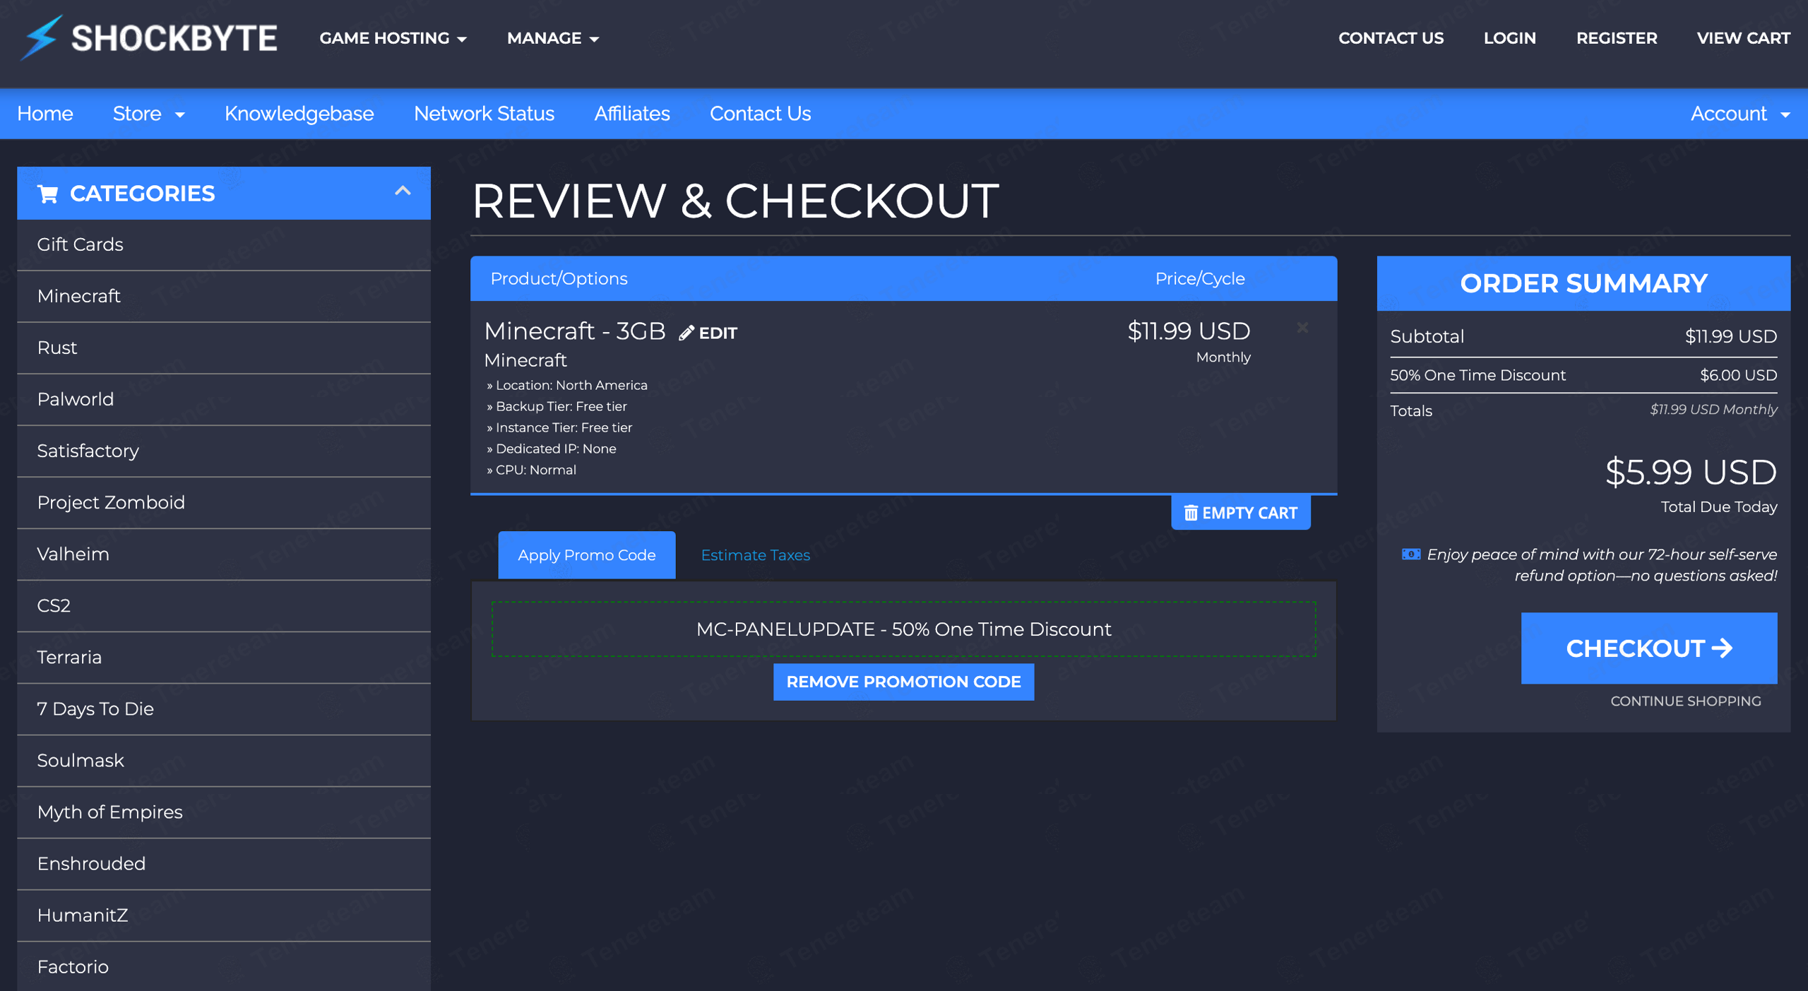Viewport: 1808px width, 991px height.
Task: Open the Knowledgebase page
Action: click(299, 114)
